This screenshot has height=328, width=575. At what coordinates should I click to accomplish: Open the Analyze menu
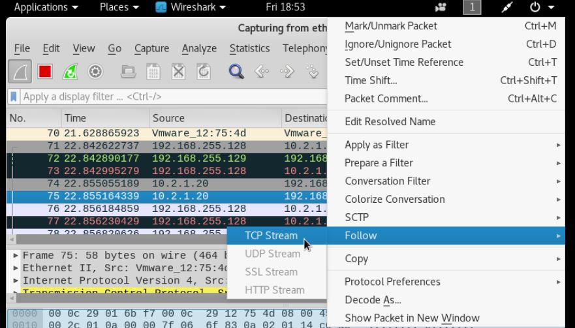(199, 48)
